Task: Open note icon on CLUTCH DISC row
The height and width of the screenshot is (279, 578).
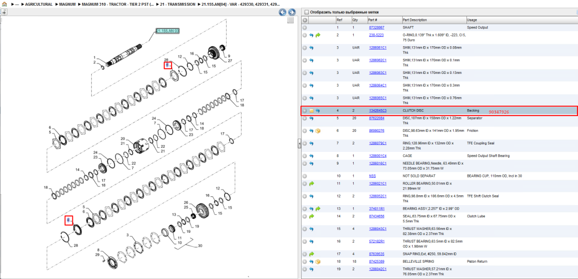Action: [x=312, y=110]
